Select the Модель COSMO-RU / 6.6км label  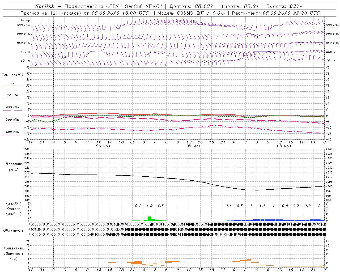coord(191,13)
